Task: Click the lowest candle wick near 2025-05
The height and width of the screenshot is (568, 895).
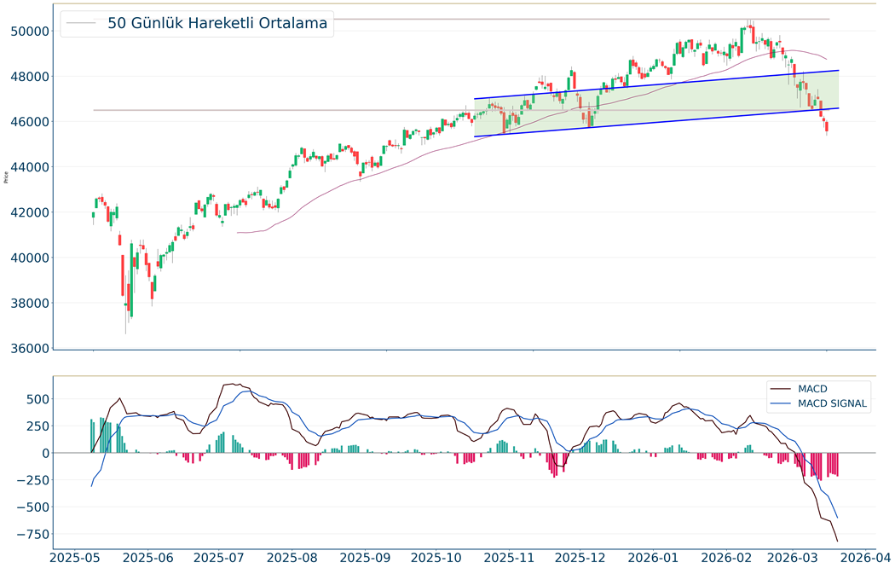Action: 125,330
